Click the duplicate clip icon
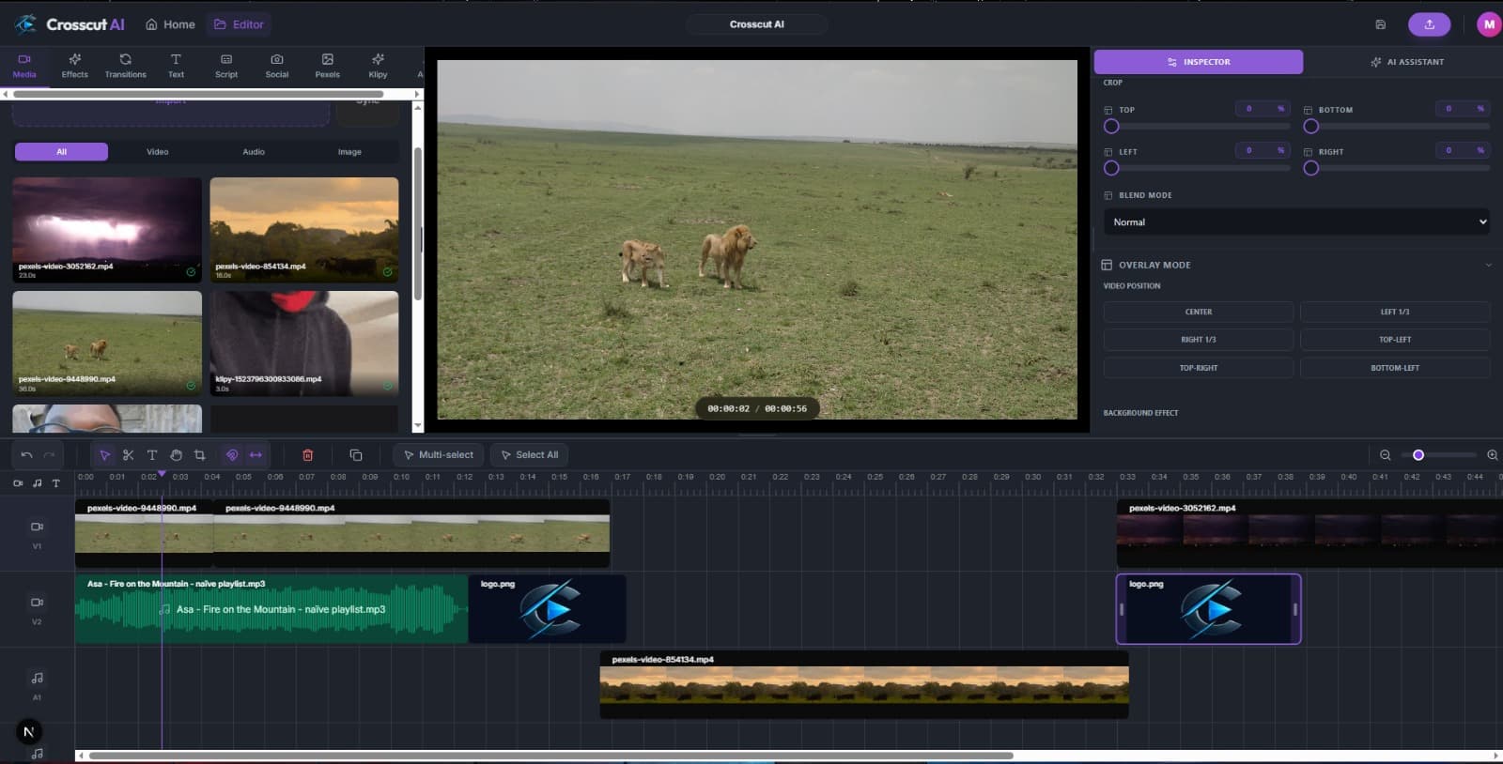The height and width of the screenshot is (764, 1503). tap(356, 455)
